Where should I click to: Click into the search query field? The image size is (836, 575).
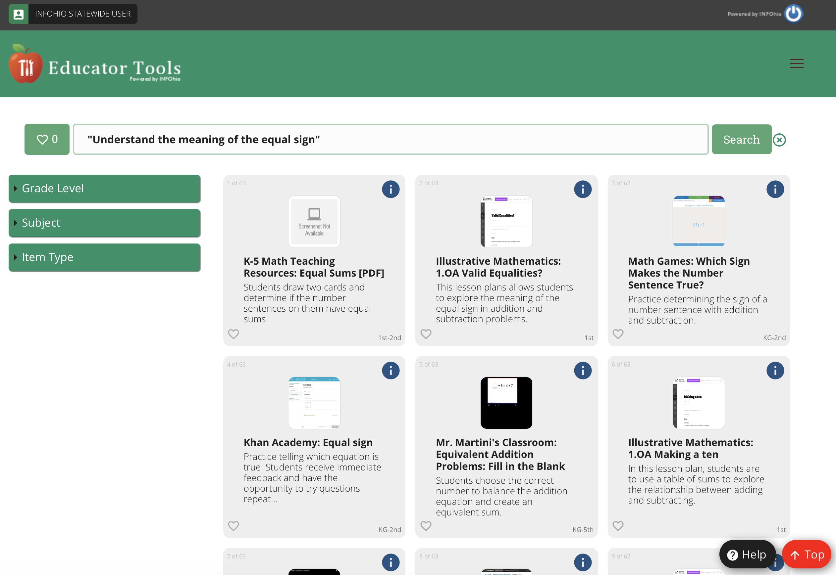point(391,139)
